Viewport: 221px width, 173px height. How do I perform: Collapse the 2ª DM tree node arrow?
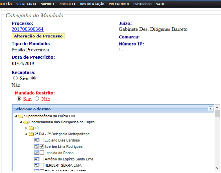(x=27, y=134)
